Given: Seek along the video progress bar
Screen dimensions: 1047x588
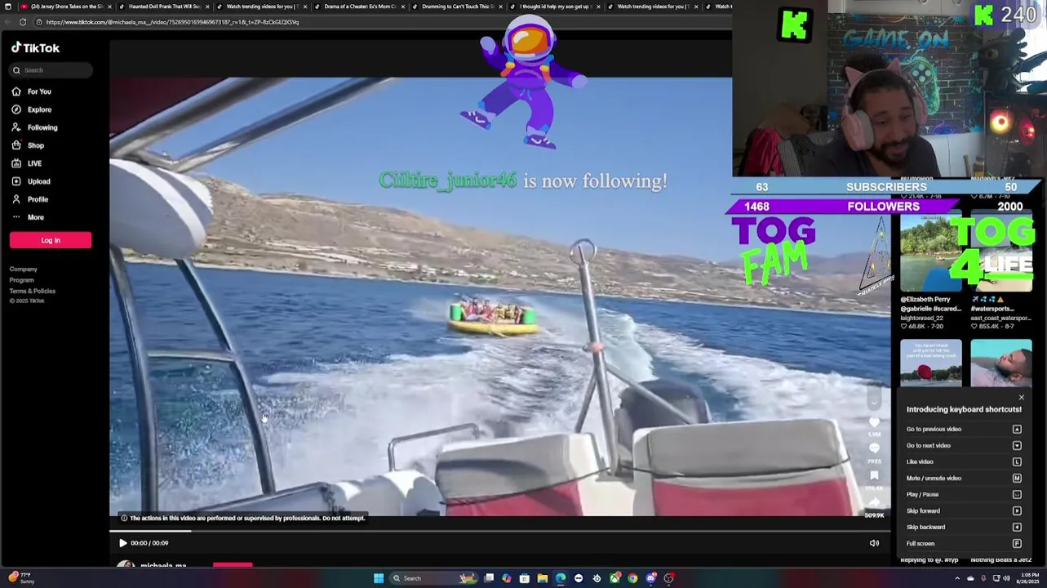Looking at the screenshot, I should pos(499,531).
